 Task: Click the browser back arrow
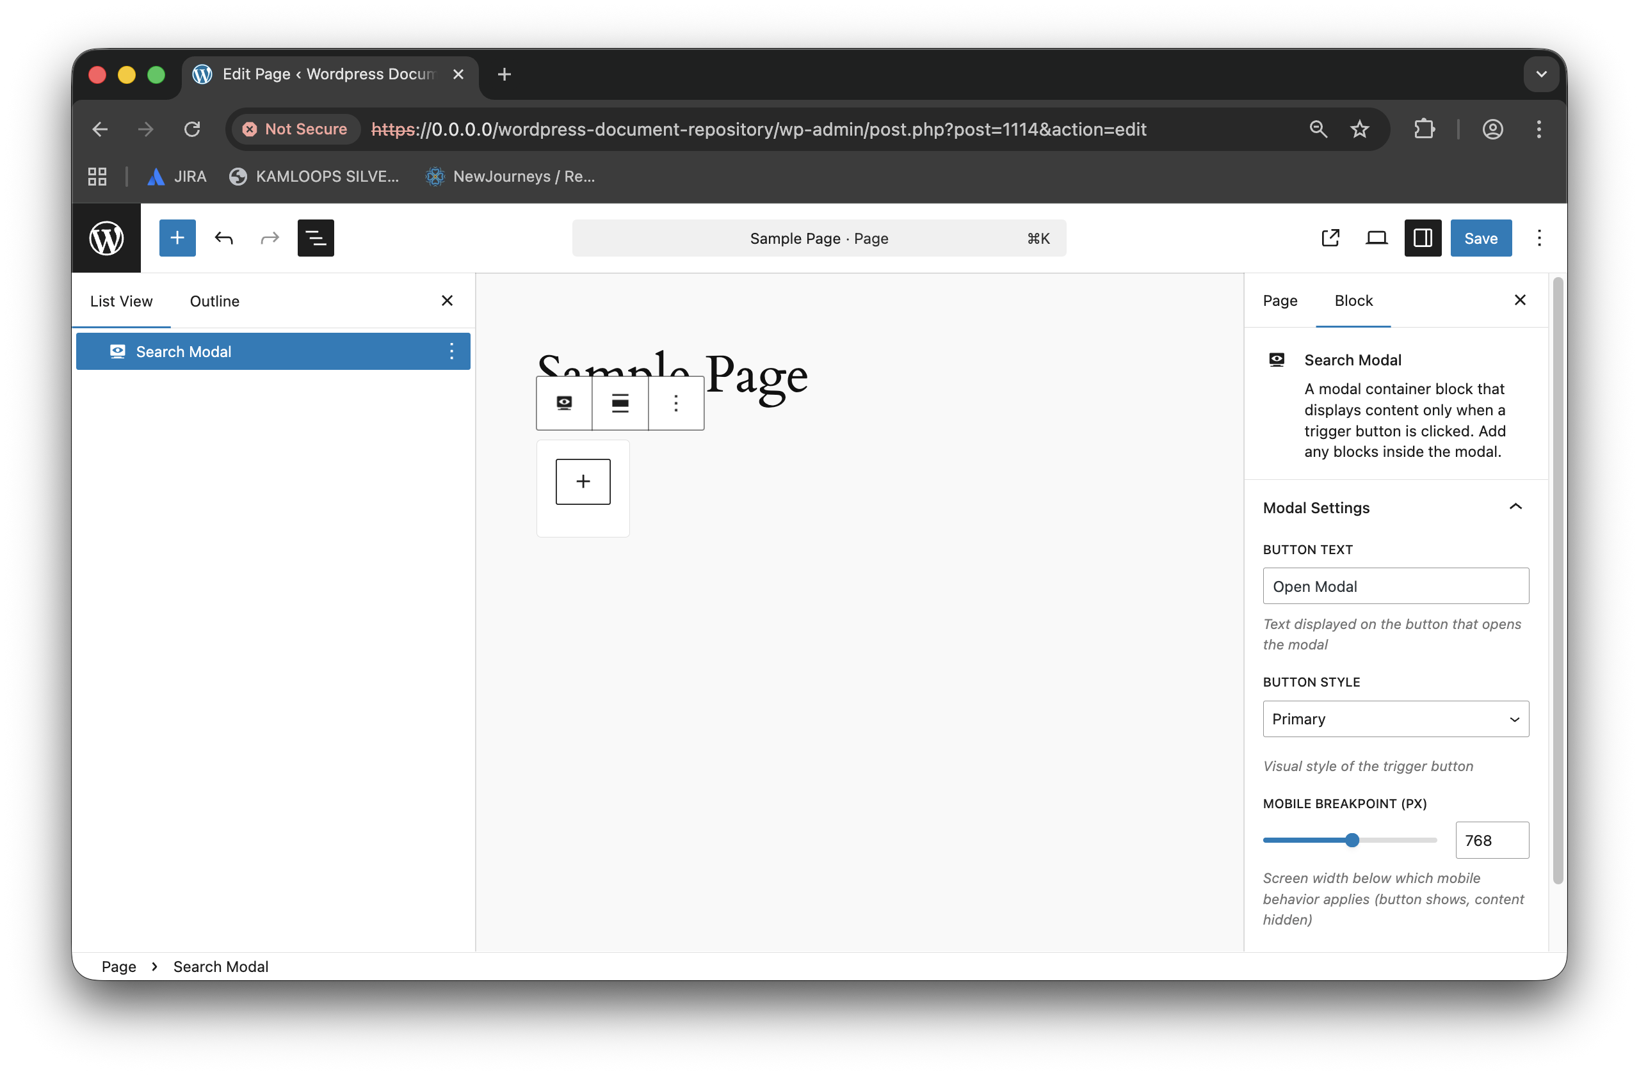[x=101, y=129]
